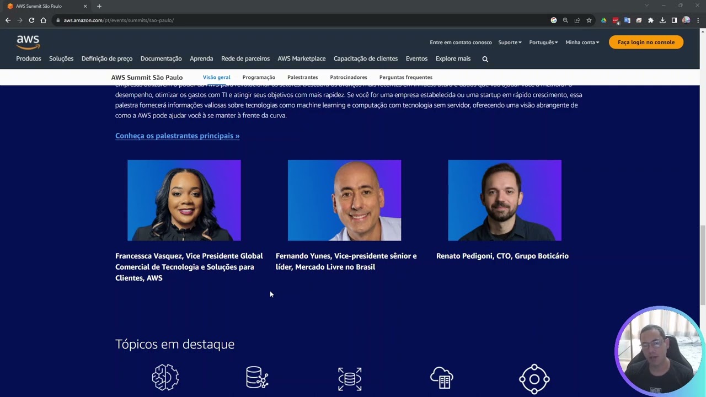Click Fernando Yunes's photo
The width and height of the screenshot is (706, 397).
344,200
